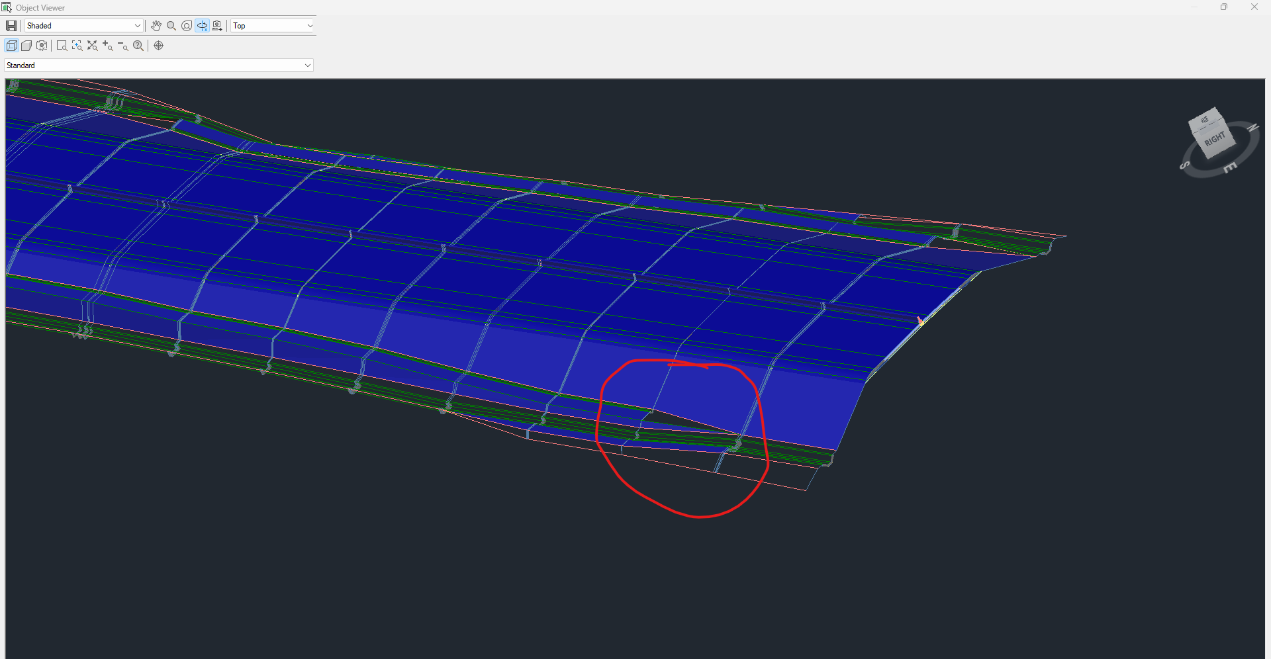
Task: Expand the Standard style dropdown
Action: click(306, 65)
